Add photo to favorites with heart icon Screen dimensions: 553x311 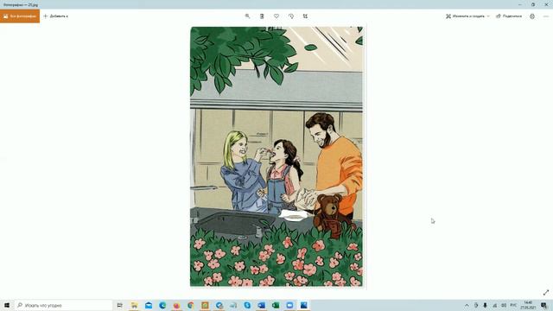[x=276, y=16]
